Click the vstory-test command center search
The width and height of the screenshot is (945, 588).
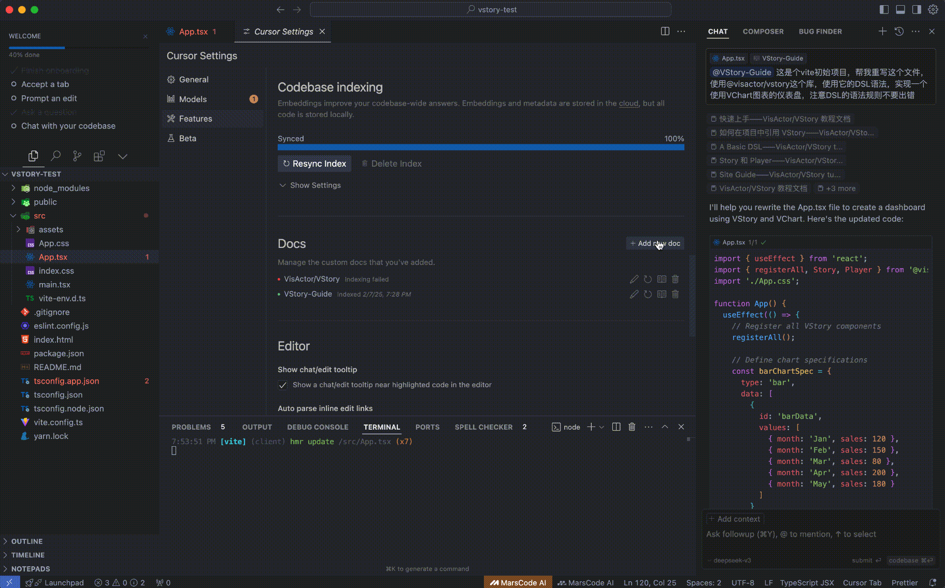490,9
